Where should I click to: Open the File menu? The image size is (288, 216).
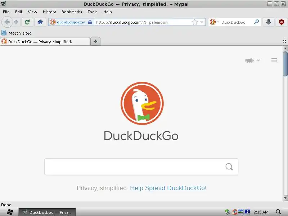pyautogui.click(x=6, y=12)
